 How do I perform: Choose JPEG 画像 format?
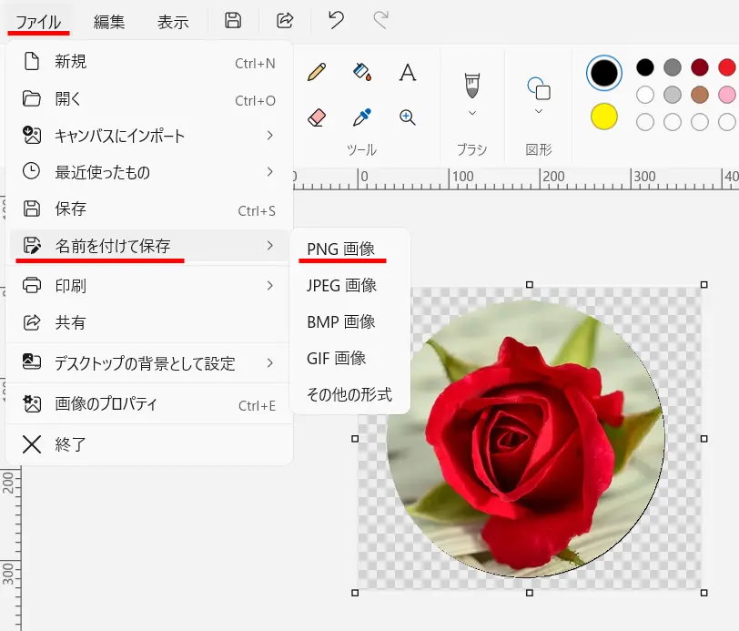(349, 285)
